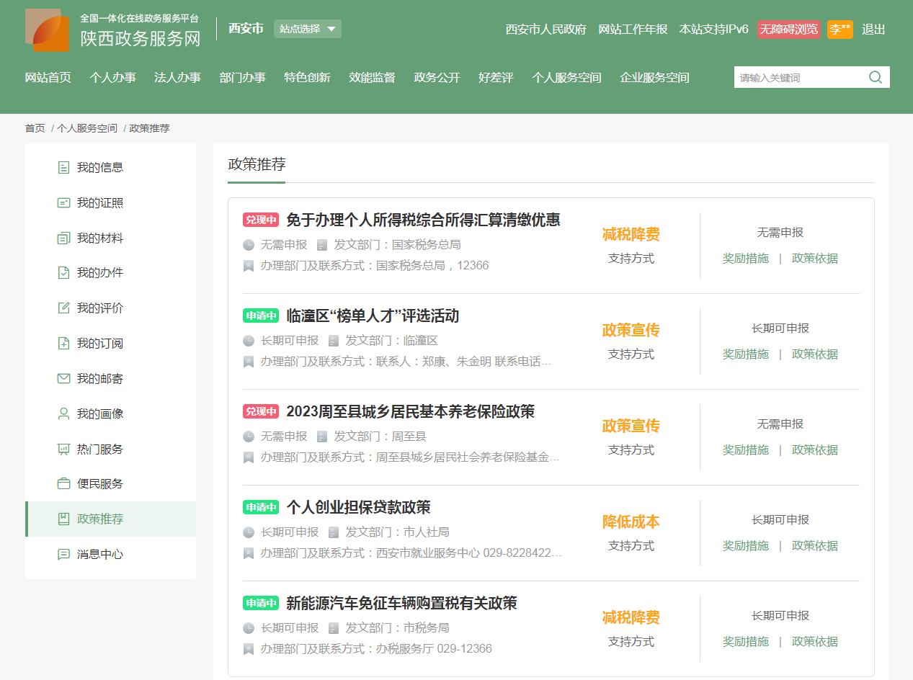Open 政务公开 in the navigation bar
This screenshot has height=680, width=913.
point(437,78)
